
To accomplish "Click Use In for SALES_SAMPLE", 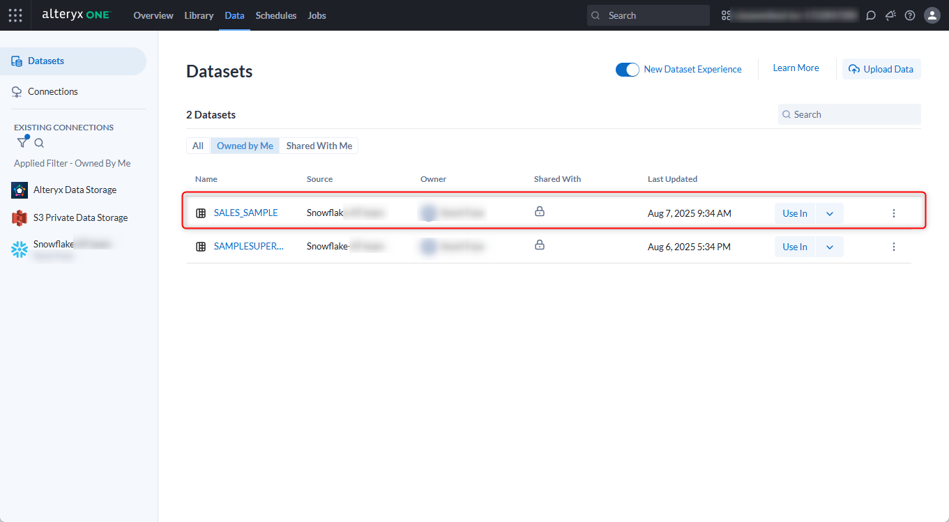I will point(795,213).
